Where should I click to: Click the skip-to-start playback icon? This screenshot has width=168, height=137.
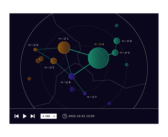[17, 116]
